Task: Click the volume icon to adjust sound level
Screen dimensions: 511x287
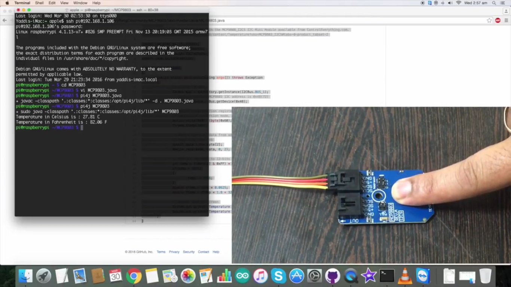Action: pyautogui.click(x=450, y=3)
